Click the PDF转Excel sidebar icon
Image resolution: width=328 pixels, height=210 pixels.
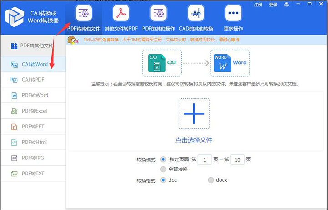click(x=14, y=111)
